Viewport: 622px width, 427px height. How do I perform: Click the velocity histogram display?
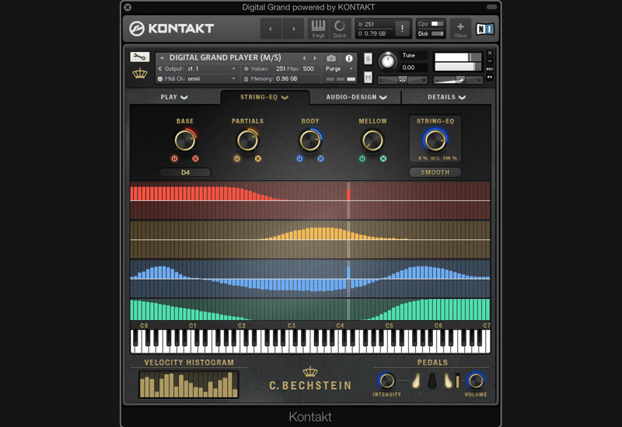coord(189,384)
